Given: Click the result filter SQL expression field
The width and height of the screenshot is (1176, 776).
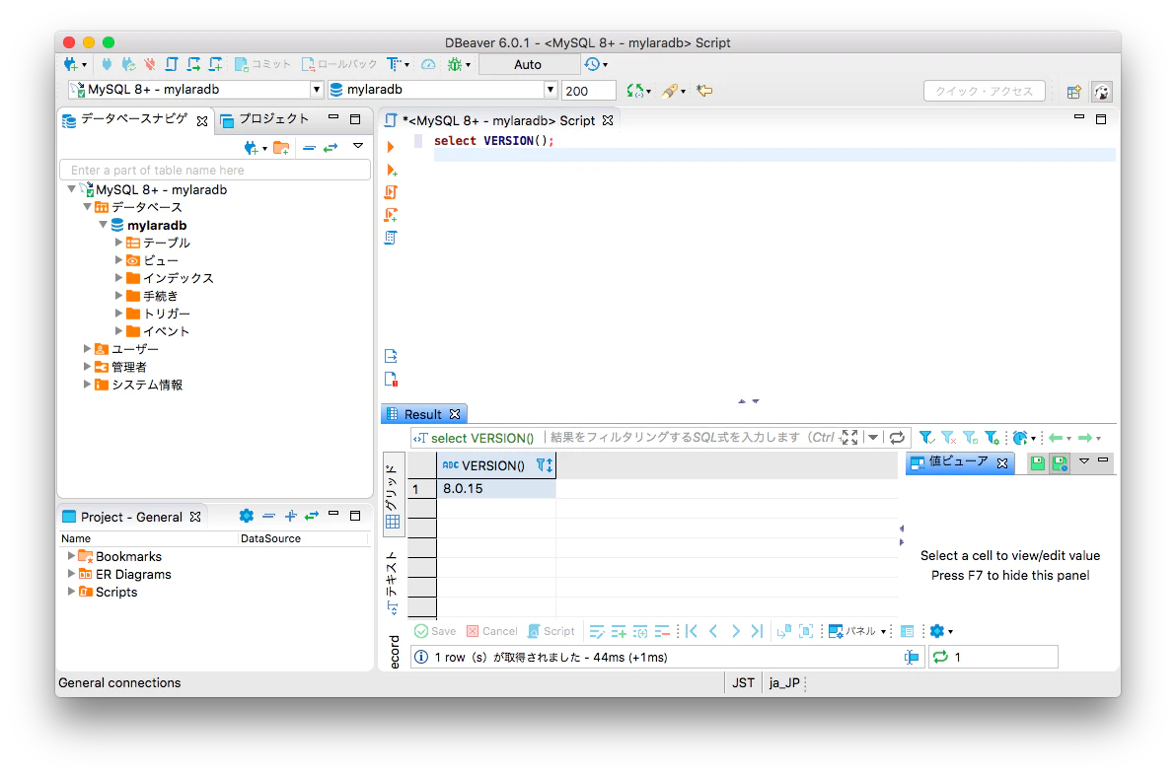Looking at the screenshot, I should [x=690, y=438].
